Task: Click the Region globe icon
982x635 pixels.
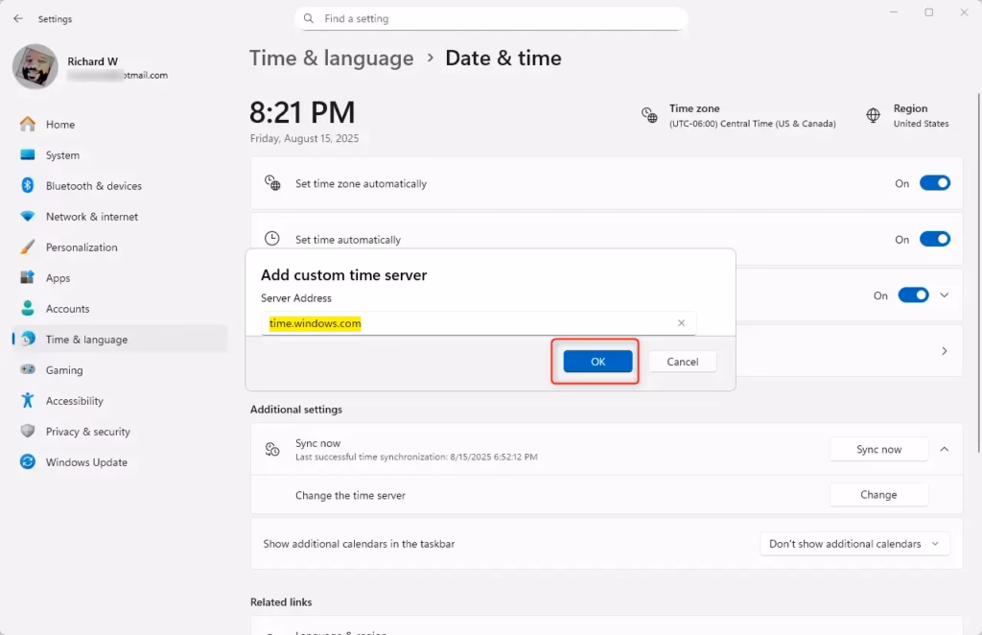Action: [873, 115]
